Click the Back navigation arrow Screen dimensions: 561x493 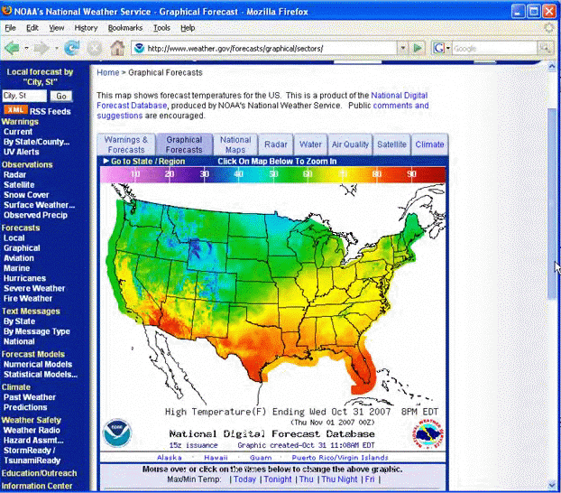(x=12, y=48)
